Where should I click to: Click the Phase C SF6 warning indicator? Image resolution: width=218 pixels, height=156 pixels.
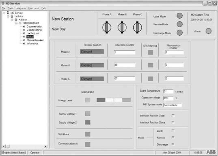pos(151,79)
